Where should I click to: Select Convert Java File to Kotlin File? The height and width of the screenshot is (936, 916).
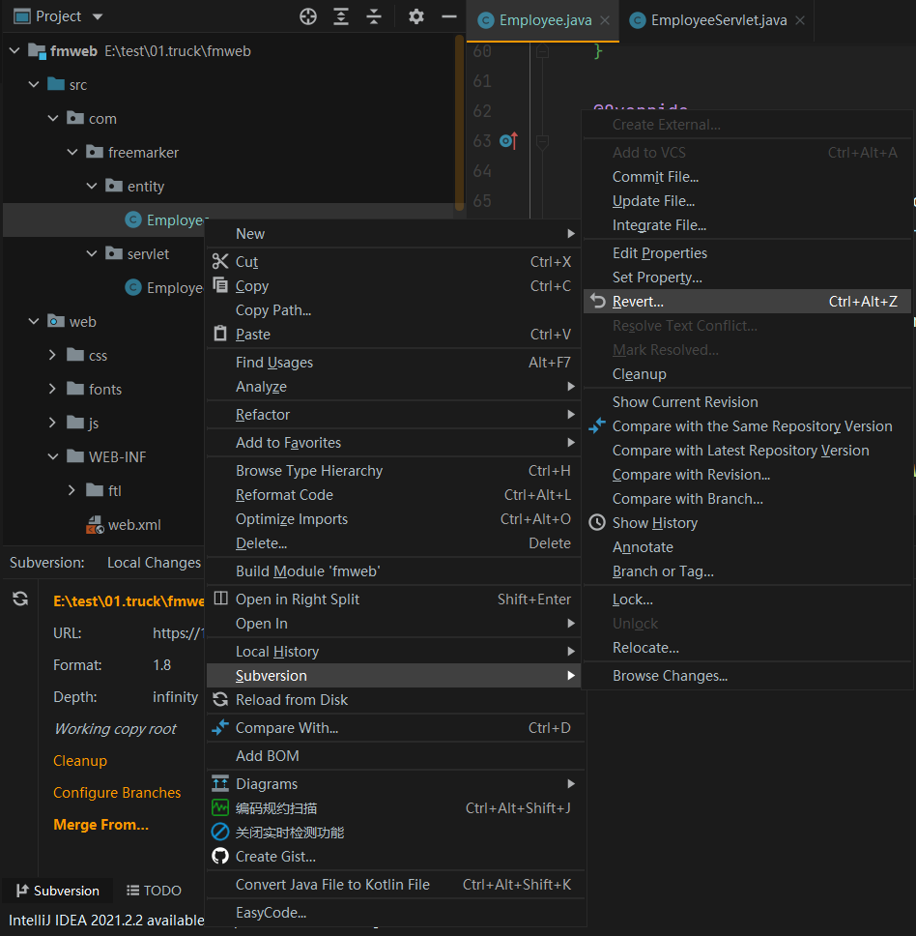tap(393, 885)
